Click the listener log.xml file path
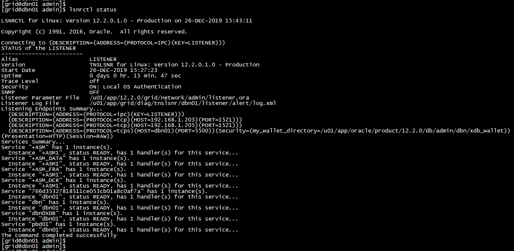The image size is (514, 251). point(183,103)
